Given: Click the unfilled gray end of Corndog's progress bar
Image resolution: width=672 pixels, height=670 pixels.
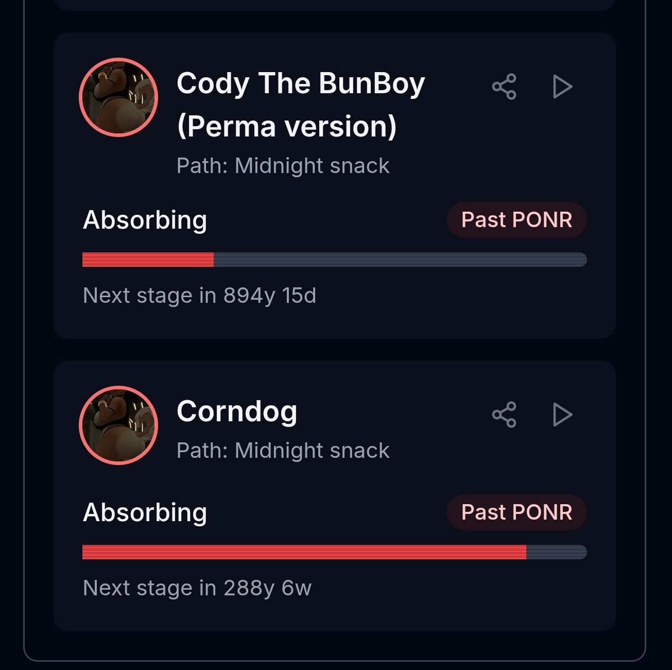Looking at the screenshot, I should tap(556, 552).
